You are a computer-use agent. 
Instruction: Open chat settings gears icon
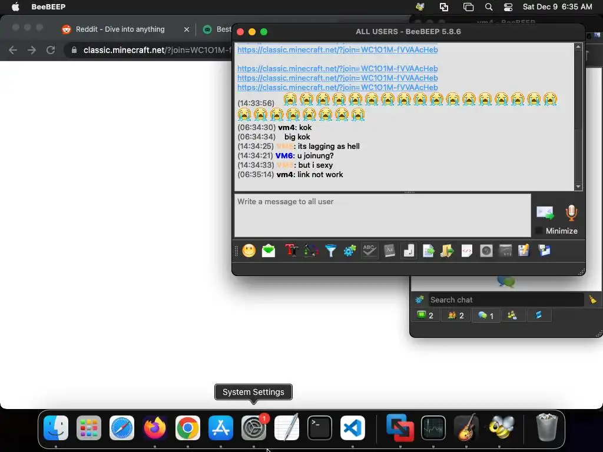click(350, 251)
